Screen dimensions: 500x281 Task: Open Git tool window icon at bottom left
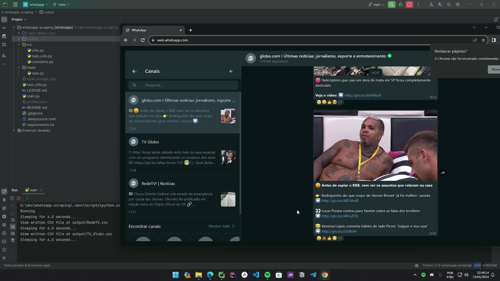pos(4,258)
